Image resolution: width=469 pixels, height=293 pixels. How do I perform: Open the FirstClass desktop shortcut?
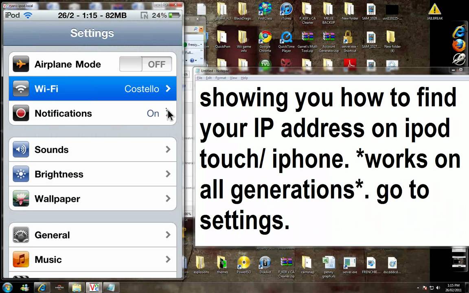(x=265, y=11)
